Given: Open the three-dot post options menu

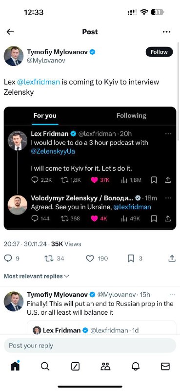Looking at the screenshot, I should point(166,32).
